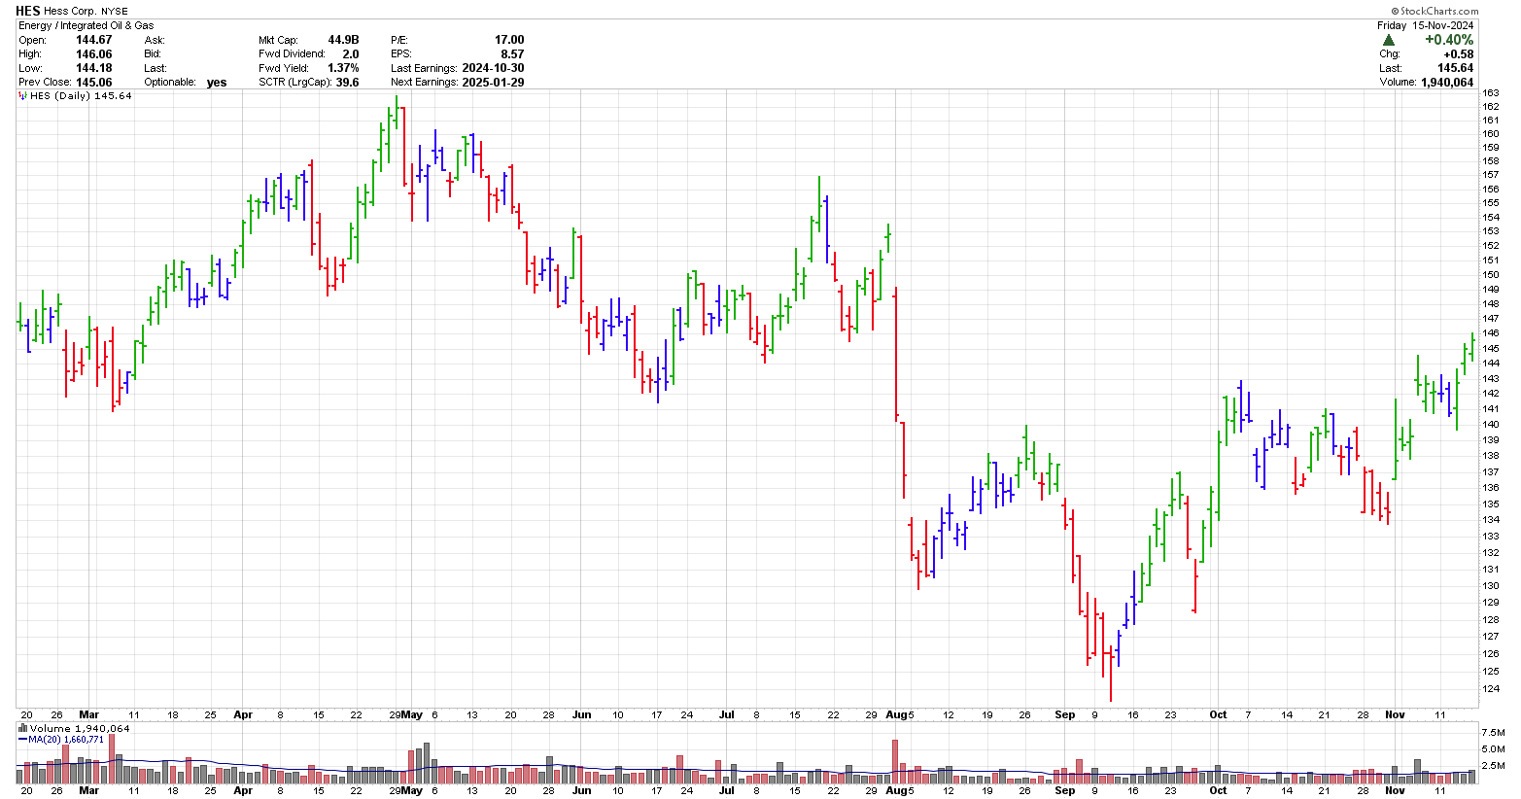This screenshot has width=1521, height=799.
Task: Click the 163 label on price axis
Action: click(x=1491, y=93)
